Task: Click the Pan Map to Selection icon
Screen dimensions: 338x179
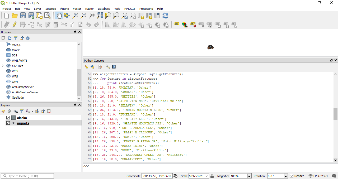Action: point(67,16)
